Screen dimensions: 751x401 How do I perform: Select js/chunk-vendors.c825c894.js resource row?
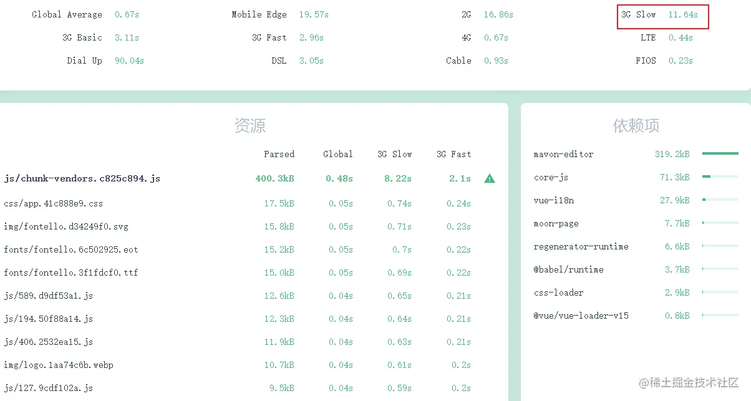(x=82, y=178)
